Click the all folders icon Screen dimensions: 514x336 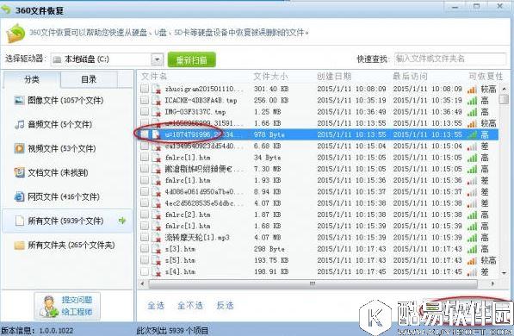click(19, 246)
